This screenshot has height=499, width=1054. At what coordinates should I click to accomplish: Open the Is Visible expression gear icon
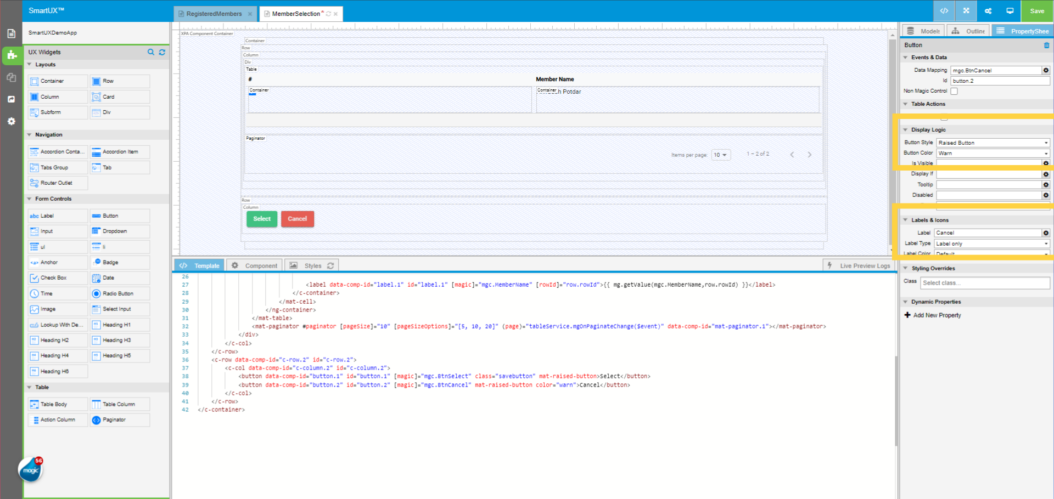click(1046, 163)
